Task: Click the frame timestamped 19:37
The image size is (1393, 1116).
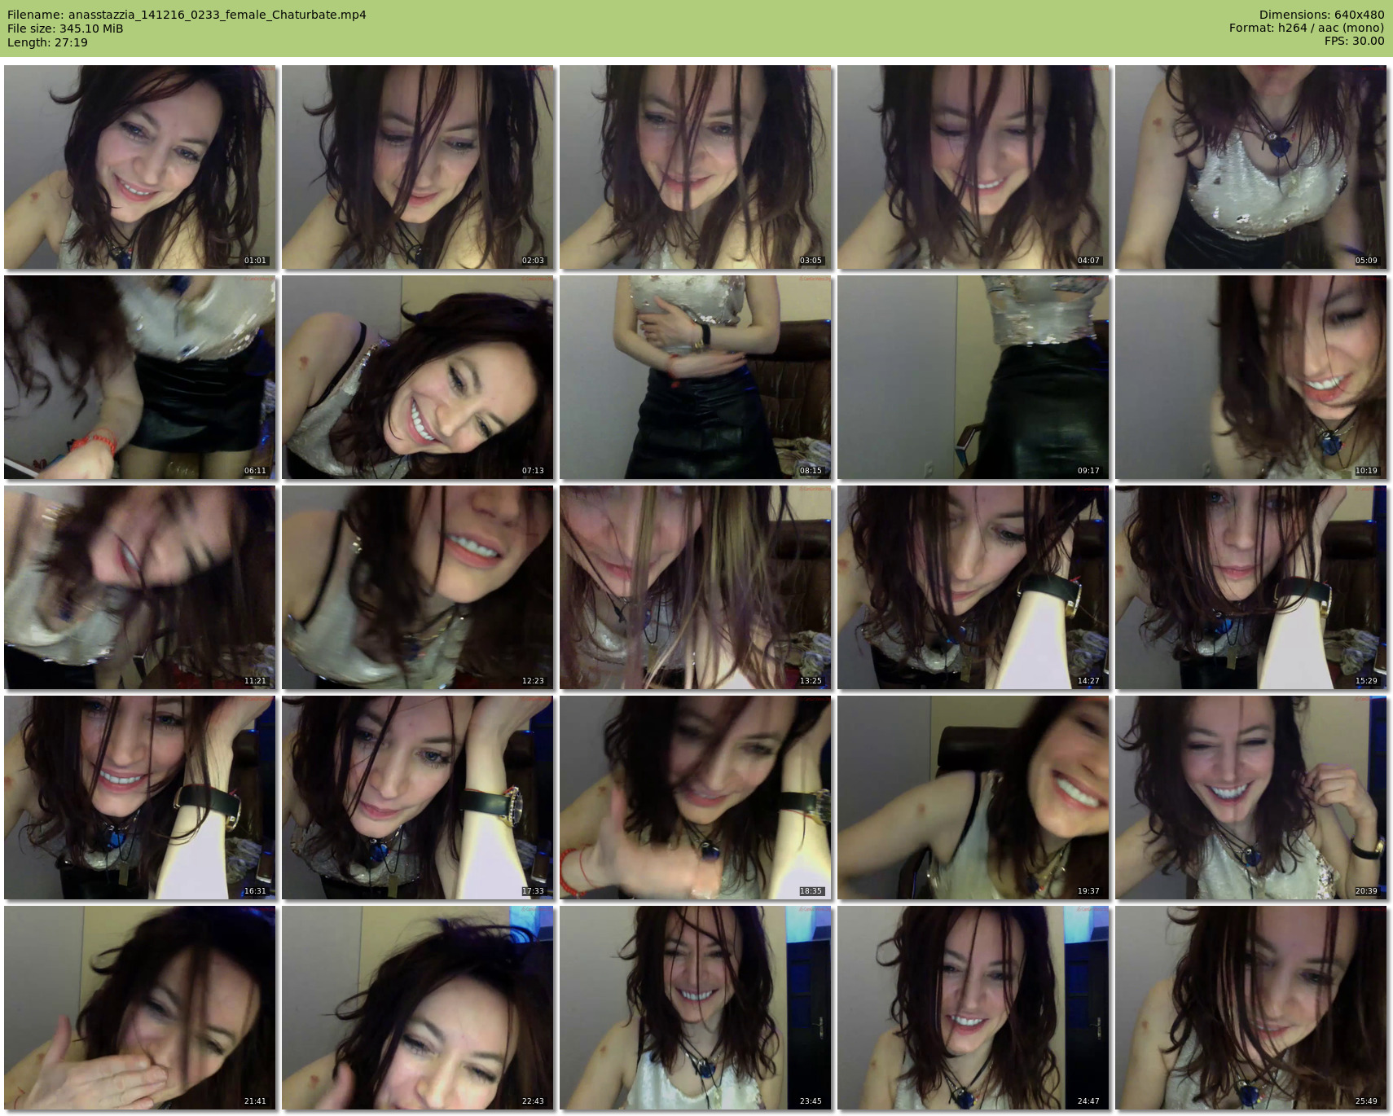Action: click(973, 797)
